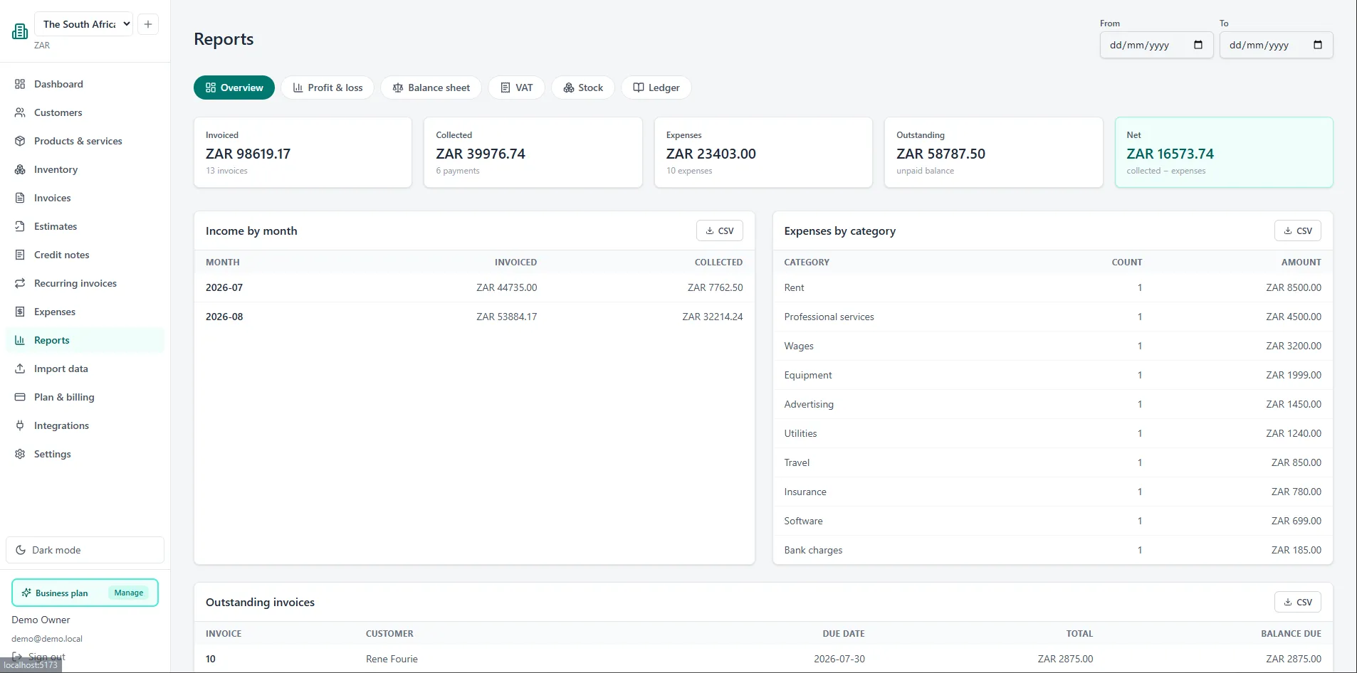This screenshot has width=1357, height=673.
Task: Download Income by month CSV
Action: pyautogui.click(x=720, y=230)
